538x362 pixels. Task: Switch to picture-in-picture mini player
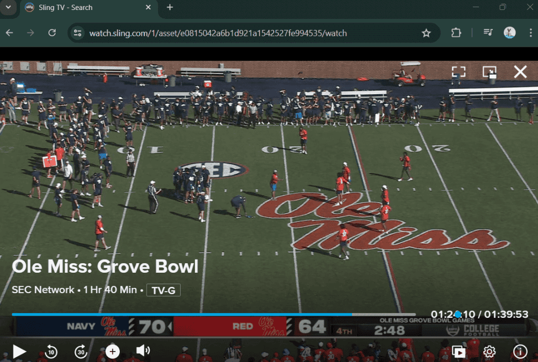(489, 71)
